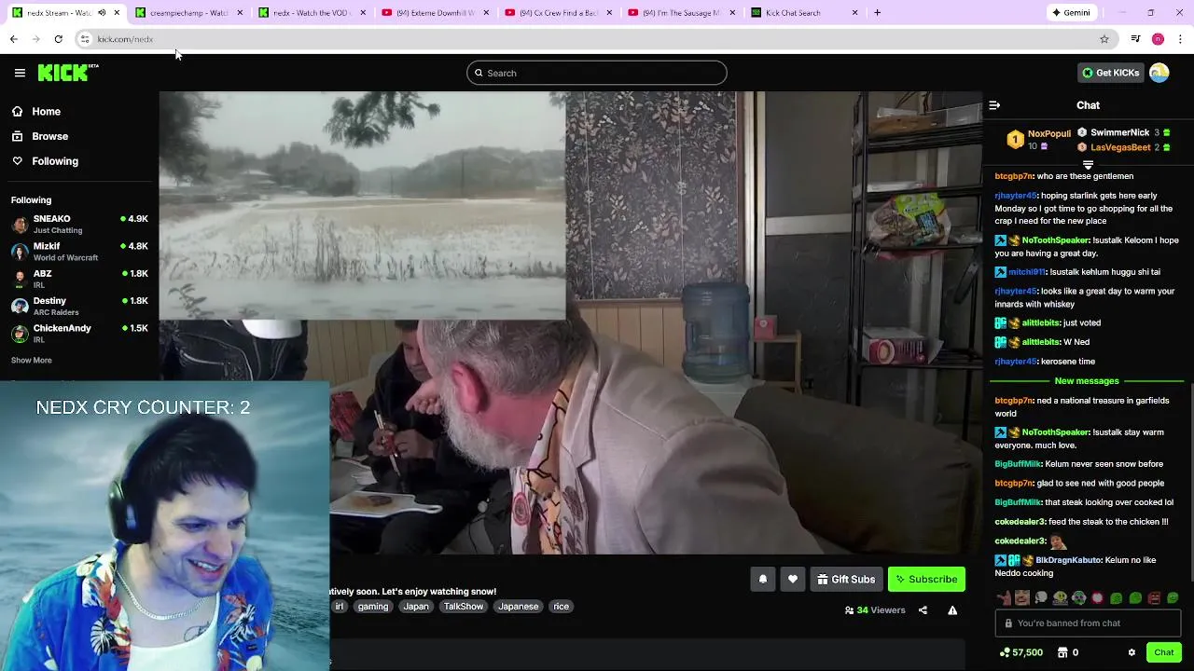
Task: Open site information icon in address bar
Action: (x=85, y=39)
